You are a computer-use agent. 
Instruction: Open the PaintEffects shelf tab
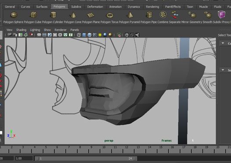(x=173, y=7)
